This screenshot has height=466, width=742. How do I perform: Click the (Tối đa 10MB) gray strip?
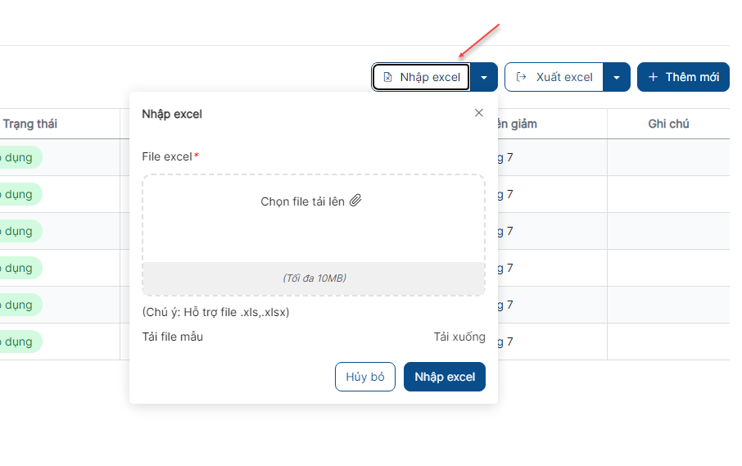314,278
